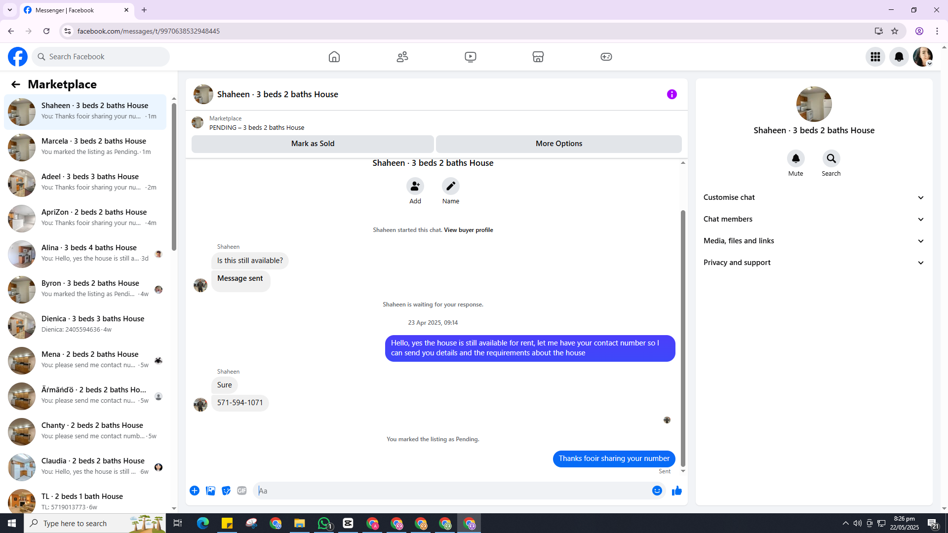Open the browser tab search dropdown
Image resolution: width=948 pixels, height=533 pixels.
pos(10,10)
